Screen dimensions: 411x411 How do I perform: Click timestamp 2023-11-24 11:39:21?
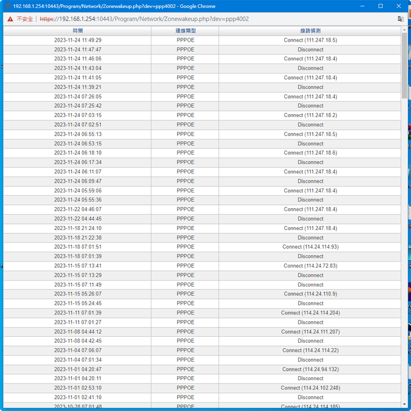click(x=78, y=87)
